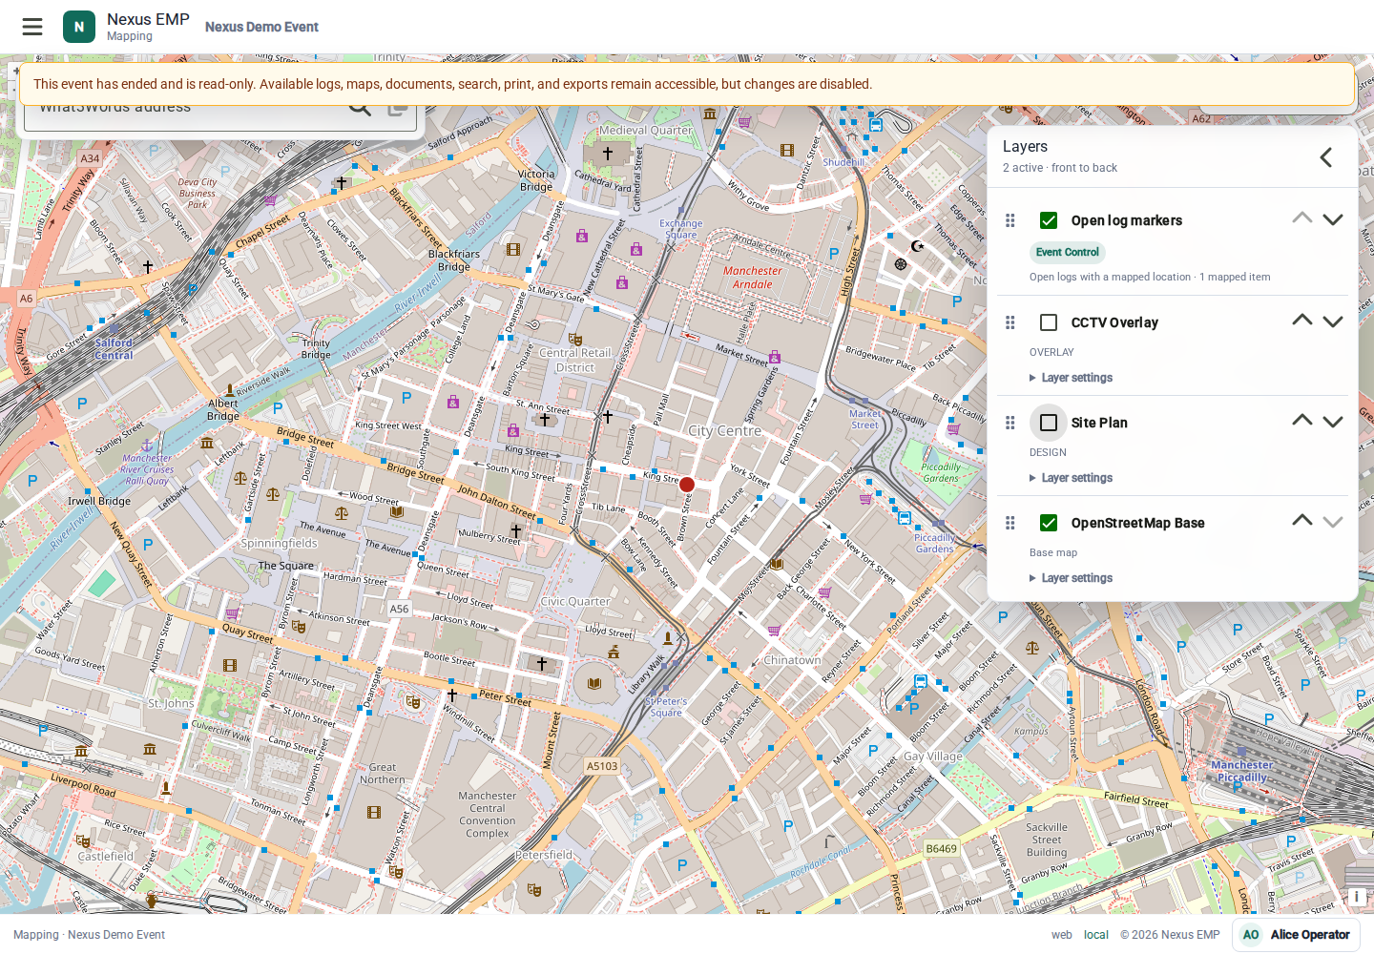Grab the Site Plan drag handle
This screenshot has width=1374, height=954.
[x=1010, y=423]
